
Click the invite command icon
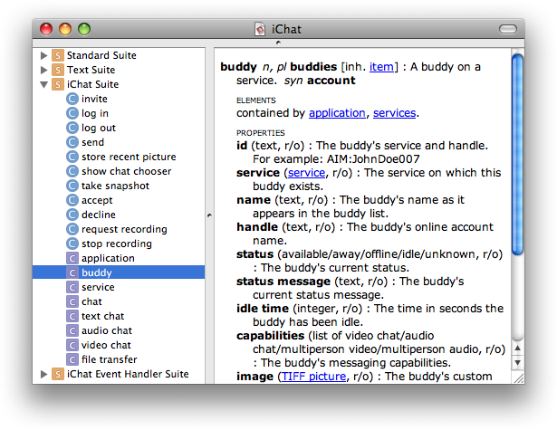72,99
